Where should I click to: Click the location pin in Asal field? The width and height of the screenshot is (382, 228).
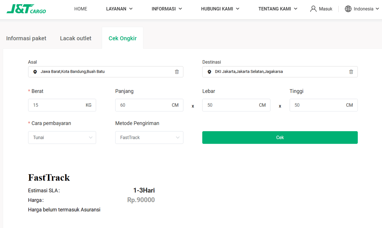[35, 72]
